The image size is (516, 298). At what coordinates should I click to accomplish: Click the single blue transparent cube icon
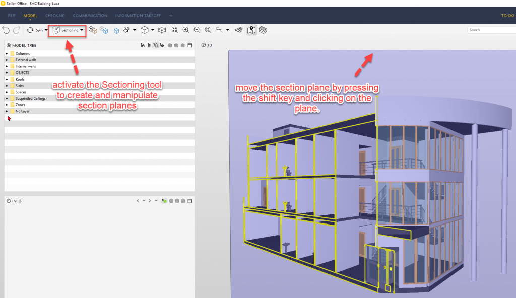116,30
